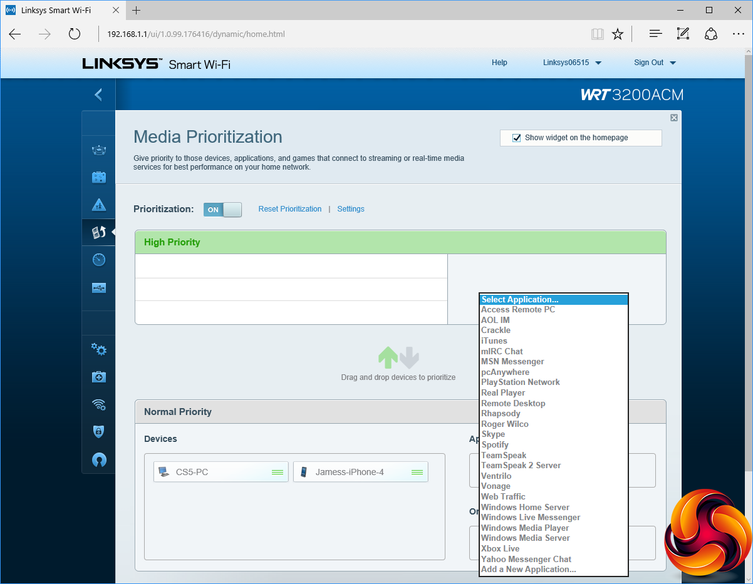Toggle the Prioritization ON switch
This screenshot has width=753, height=584.
pyautogui.click(x=222, y=210)
